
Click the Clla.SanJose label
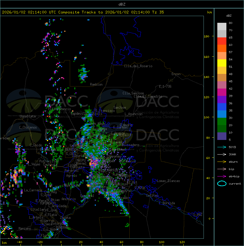[133, 93]
